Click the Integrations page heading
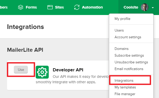This screenshot has height=98, width=159. 26,27
